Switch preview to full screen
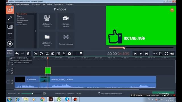The height and width of the screenshot is (102, 182). (166, 54)
